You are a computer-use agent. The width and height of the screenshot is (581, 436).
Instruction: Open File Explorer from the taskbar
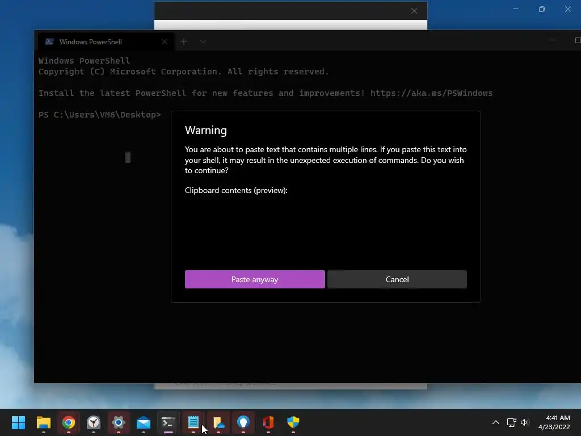click(x=43, y=422)
